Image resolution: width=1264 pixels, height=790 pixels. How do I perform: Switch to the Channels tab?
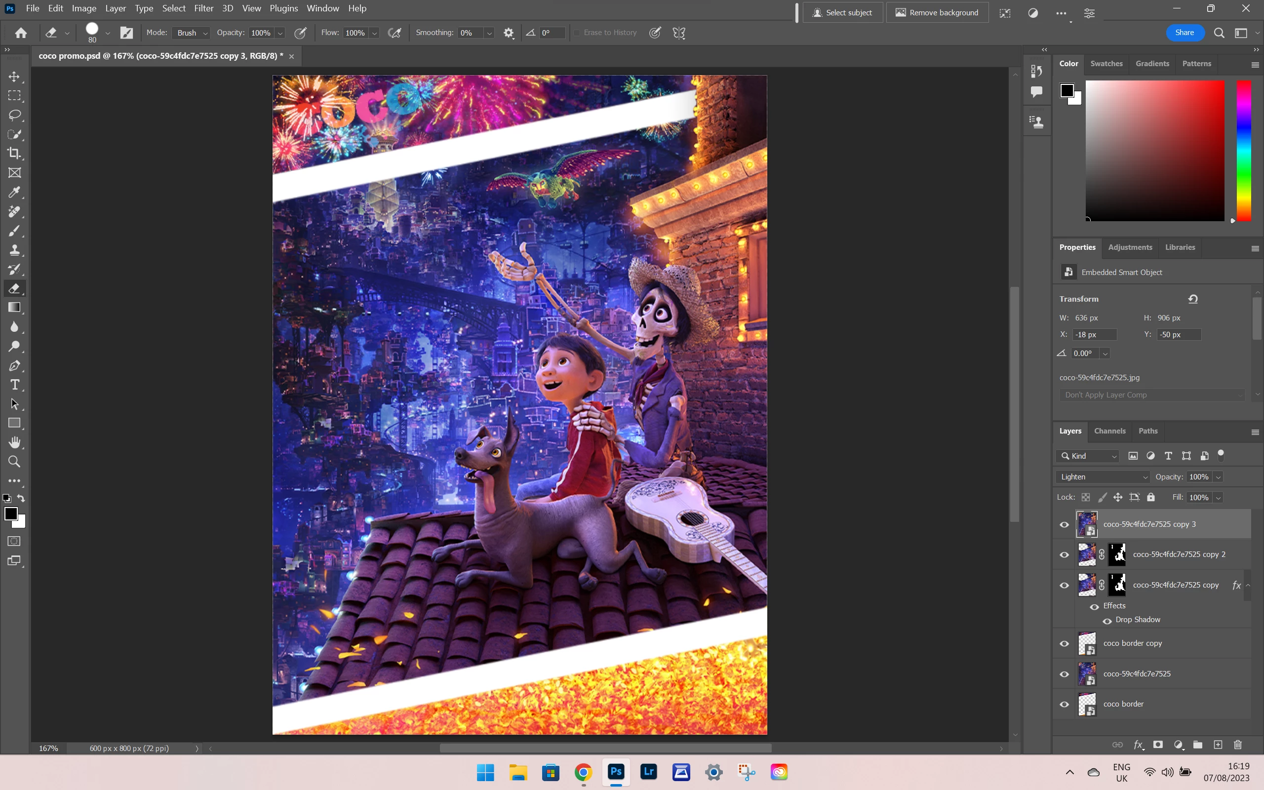(x=1109, y=431)
